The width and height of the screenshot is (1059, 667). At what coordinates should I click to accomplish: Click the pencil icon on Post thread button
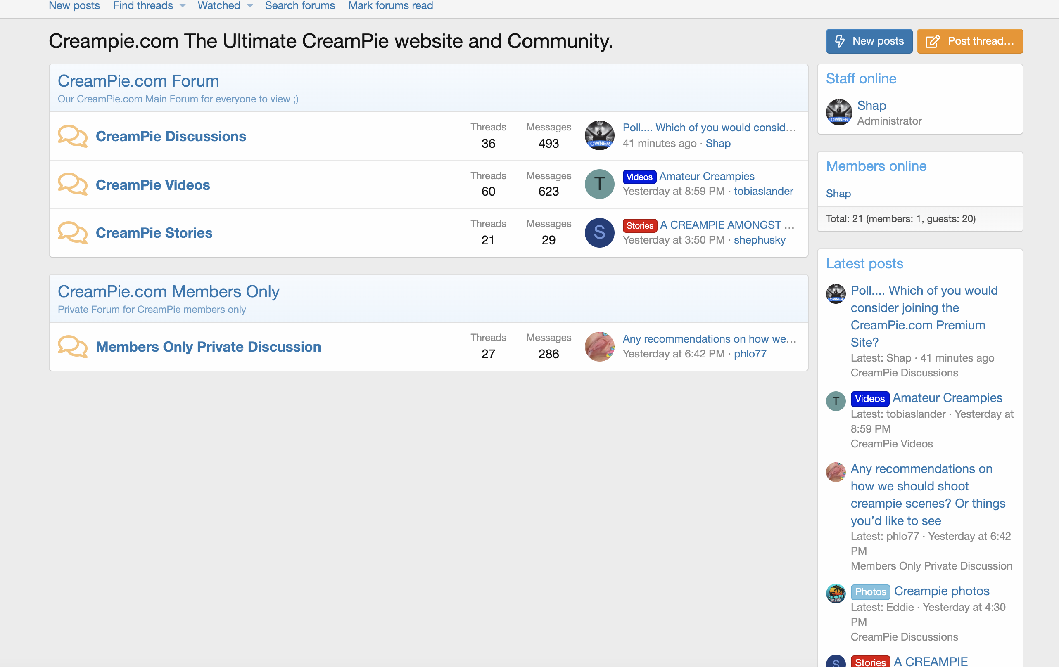click(932, 42)
